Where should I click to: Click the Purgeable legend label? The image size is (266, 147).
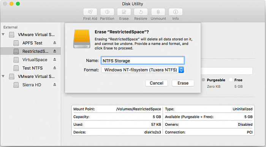pyautogui.click(x=216, y=80)
